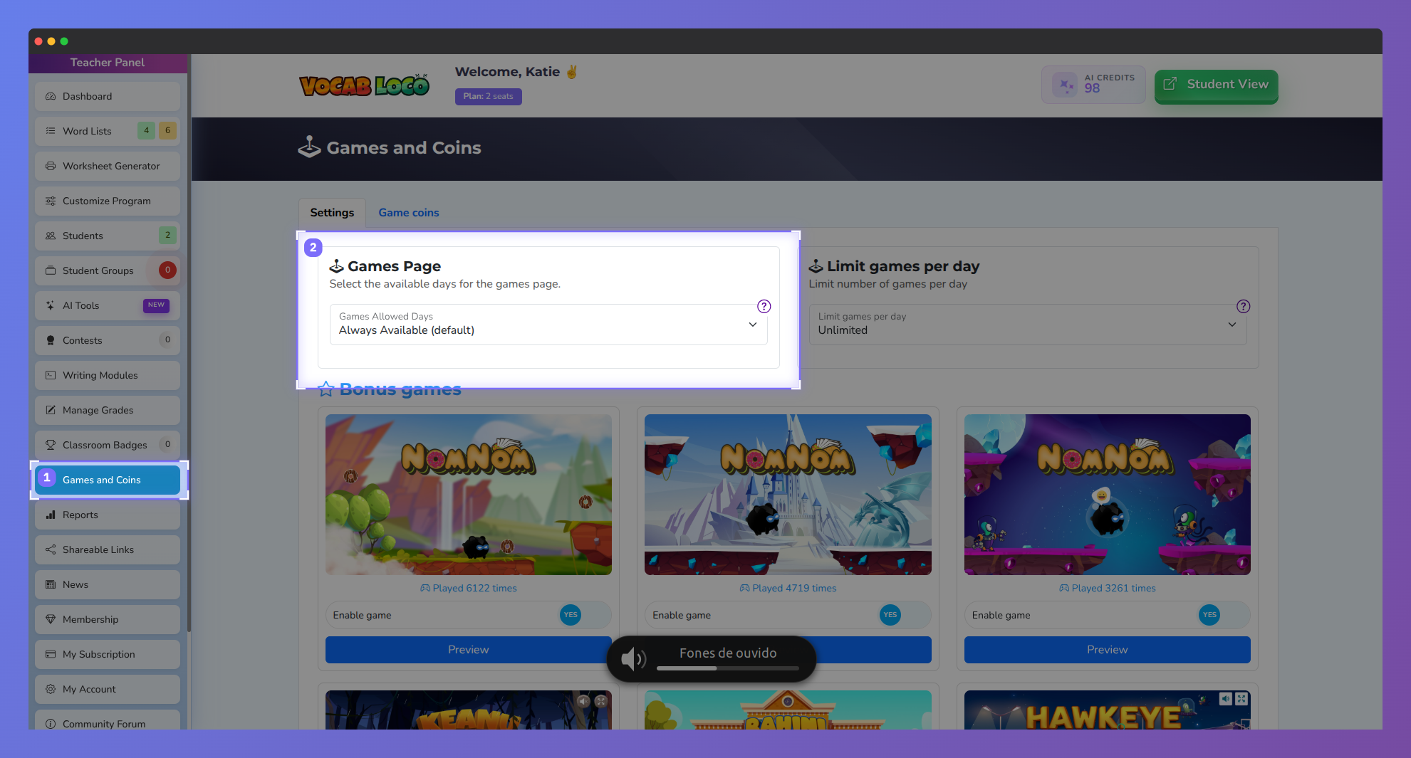The width and height of the screenshot is (1411, 758).
Task: Click the NEW badge on AI Tools
Action: (156, 305)
